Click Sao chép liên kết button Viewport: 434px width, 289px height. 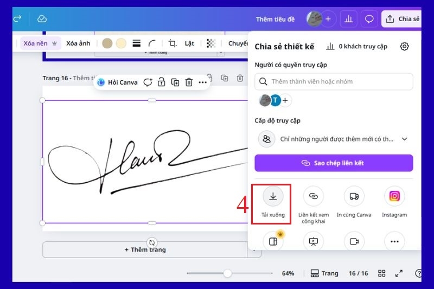(334, 163)
